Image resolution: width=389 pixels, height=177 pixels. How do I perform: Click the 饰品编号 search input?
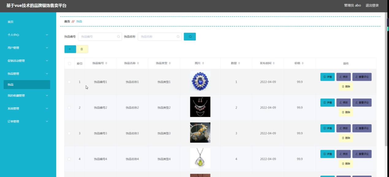(x=100, y=37)
